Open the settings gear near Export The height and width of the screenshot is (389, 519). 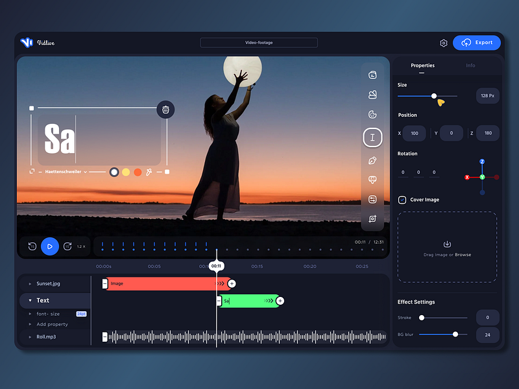(x=443, y=43)
